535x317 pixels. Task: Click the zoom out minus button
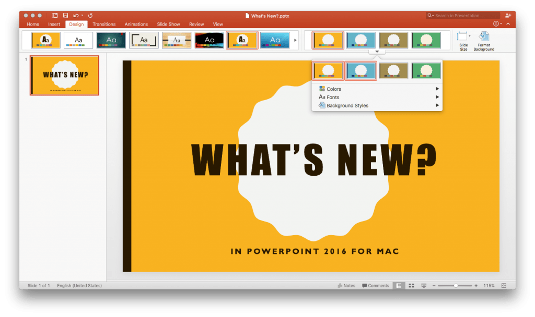(x=434, y=286)
